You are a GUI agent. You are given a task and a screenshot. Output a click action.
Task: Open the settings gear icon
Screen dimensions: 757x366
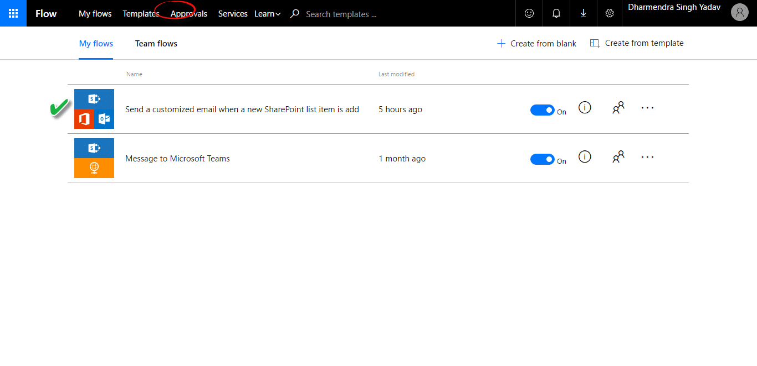[x=610, y=13]
